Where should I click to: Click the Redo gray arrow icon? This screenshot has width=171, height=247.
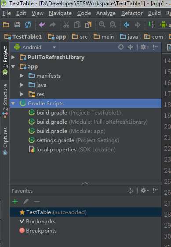(53, 25)
